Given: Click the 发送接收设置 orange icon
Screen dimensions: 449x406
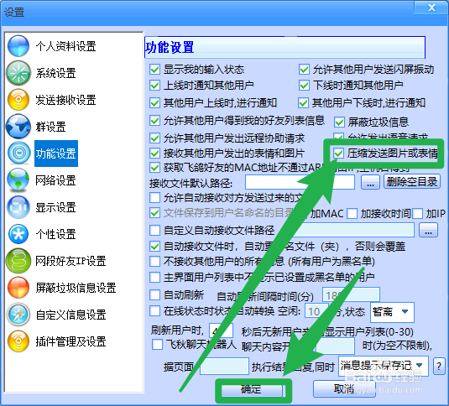Looking at the screenshot, I should click(18, 100).
